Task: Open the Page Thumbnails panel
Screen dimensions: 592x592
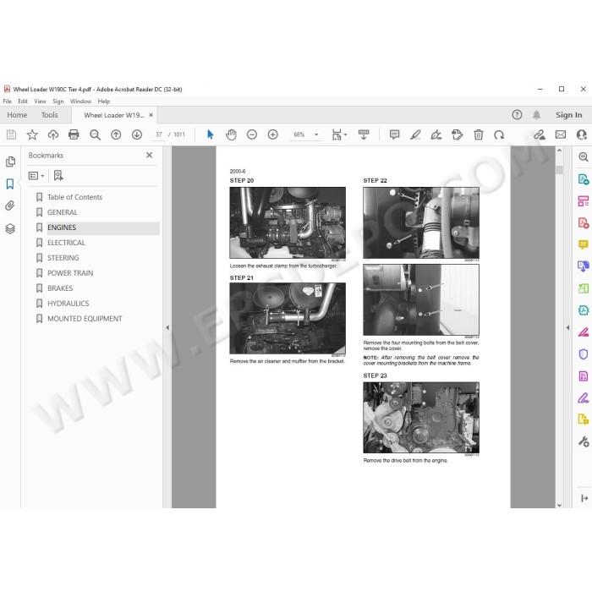Action: 10,162
